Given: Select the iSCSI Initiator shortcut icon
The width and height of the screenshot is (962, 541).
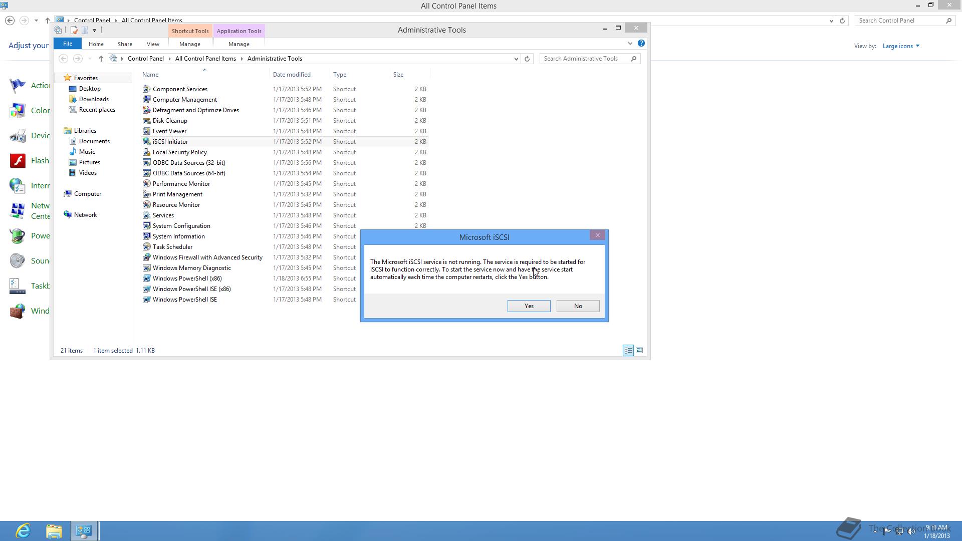Looking at the screenshot, I should pyautogui.click(x=146, y=142).
